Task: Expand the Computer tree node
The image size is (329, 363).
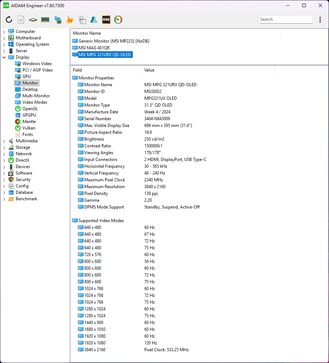Action: [4, 32]
